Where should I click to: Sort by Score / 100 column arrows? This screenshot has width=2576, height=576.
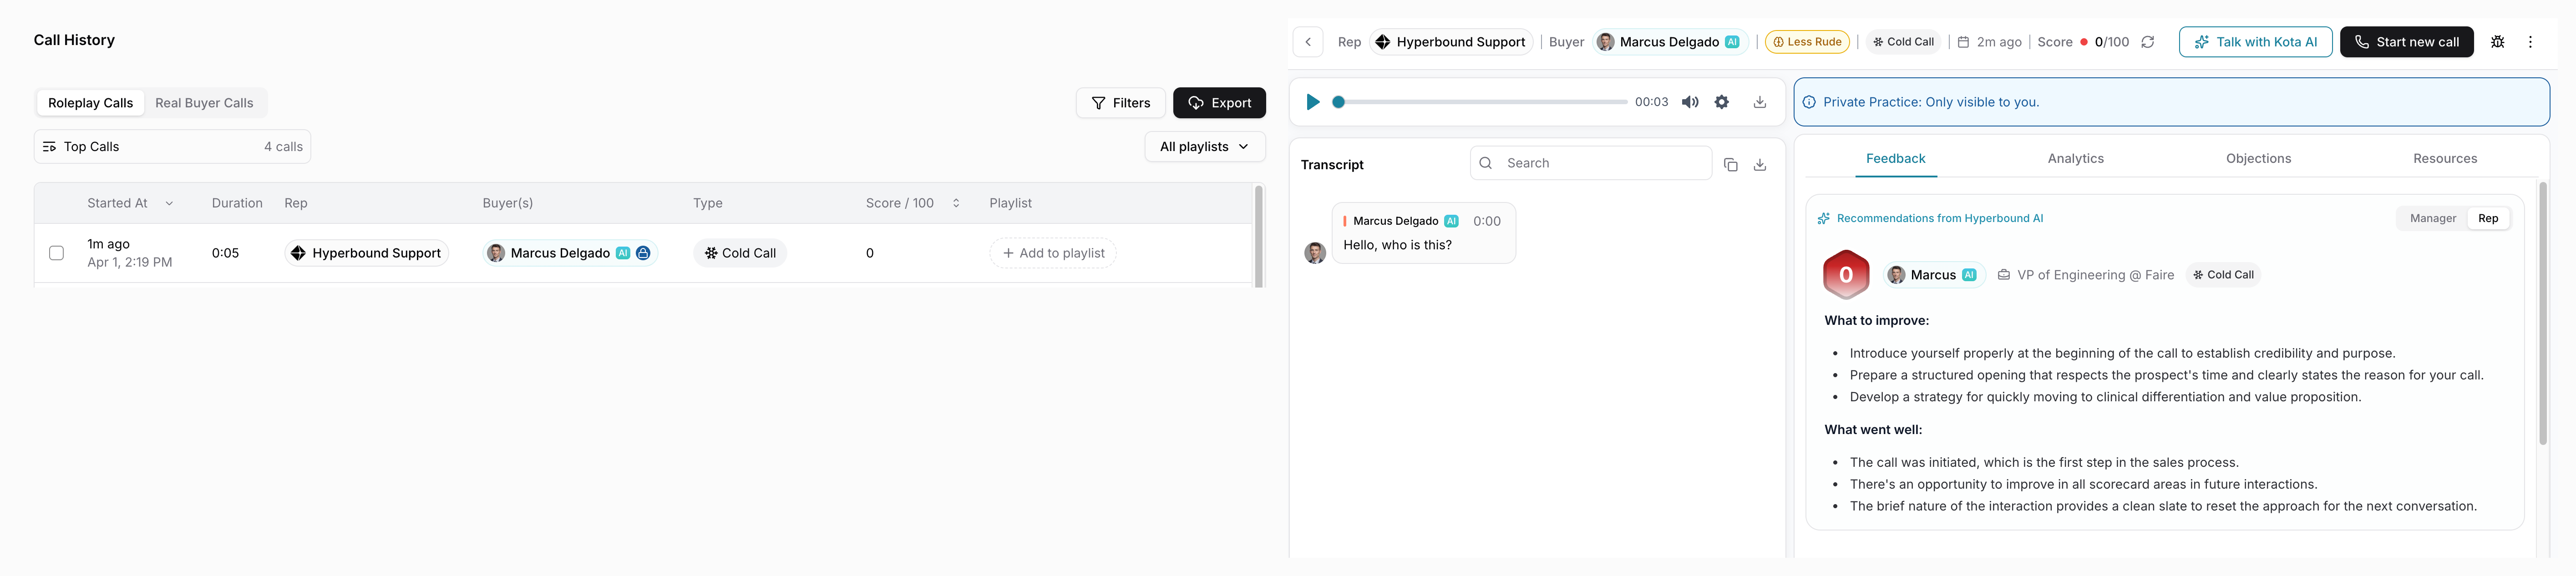(x=956, y=203)
